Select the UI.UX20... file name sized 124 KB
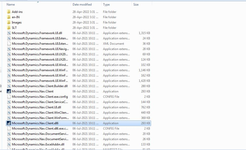This screenshot has height=150, width=246. pyautogui.click(x=40, y=60)
